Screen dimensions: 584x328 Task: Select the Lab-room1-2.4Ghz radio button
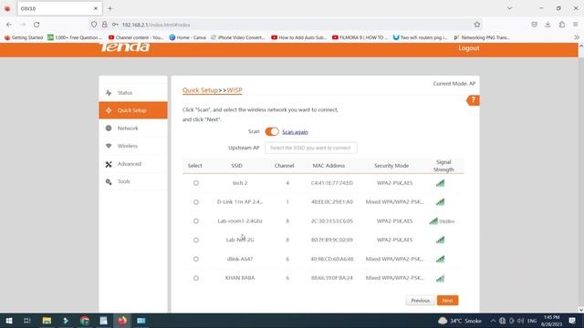196,220
